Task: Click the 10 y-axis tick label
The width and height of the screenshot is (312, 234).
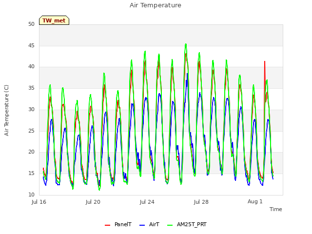Action: point(31,195)
